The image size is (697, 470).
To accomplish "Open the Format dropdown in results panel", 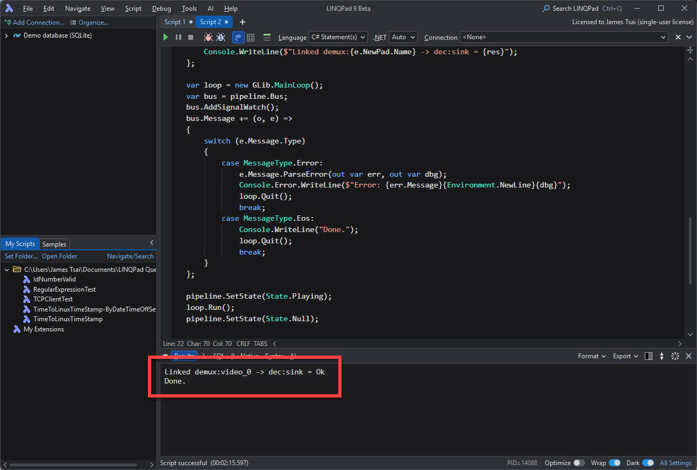I will point(592,356).
